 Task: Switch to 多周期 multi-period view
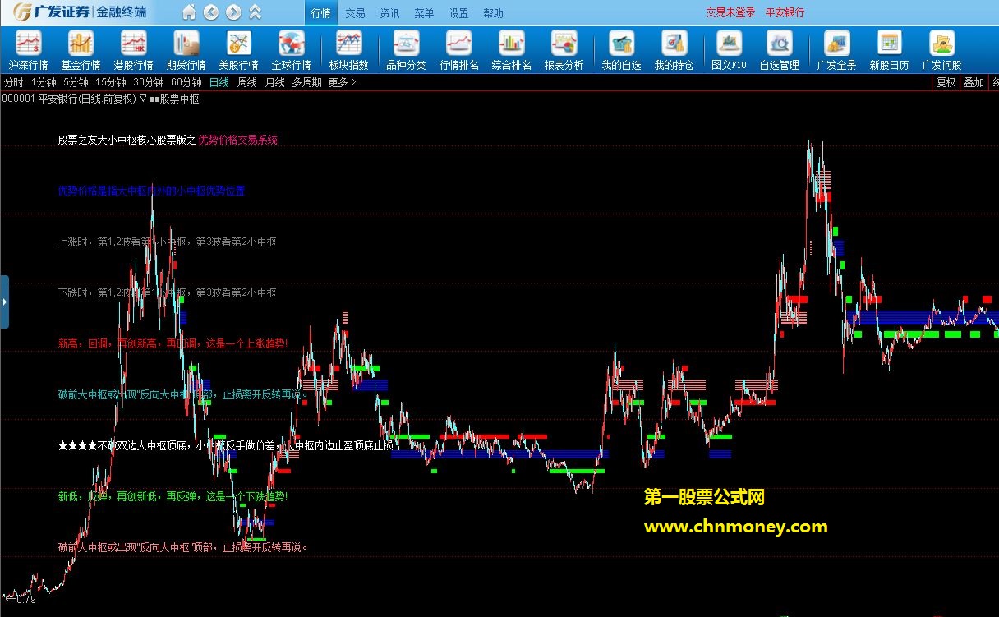pos(306,82)
